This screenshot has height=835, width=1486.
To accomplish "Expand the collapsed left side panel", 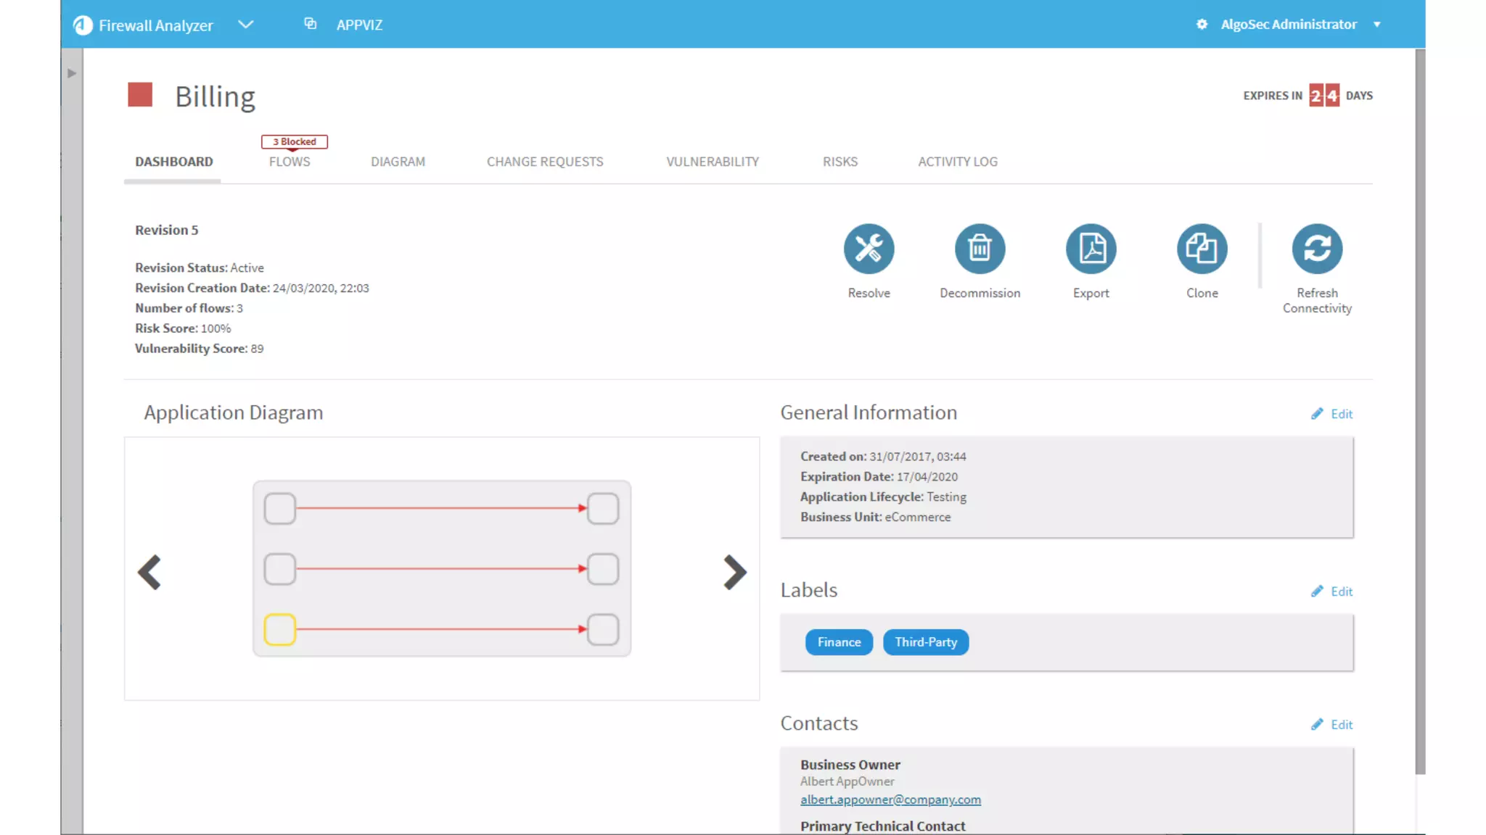I will [71, 73].
